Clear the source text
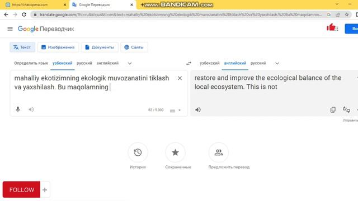Viewport: 358px width, 201px height. (180, 78)
